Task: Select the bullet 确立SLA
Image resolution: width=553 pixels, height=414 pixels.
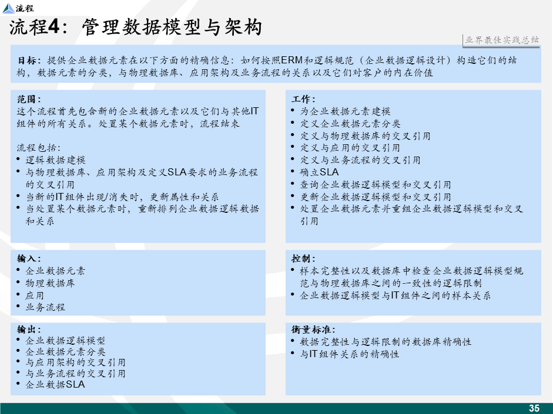Action: [x=319, y=172]
